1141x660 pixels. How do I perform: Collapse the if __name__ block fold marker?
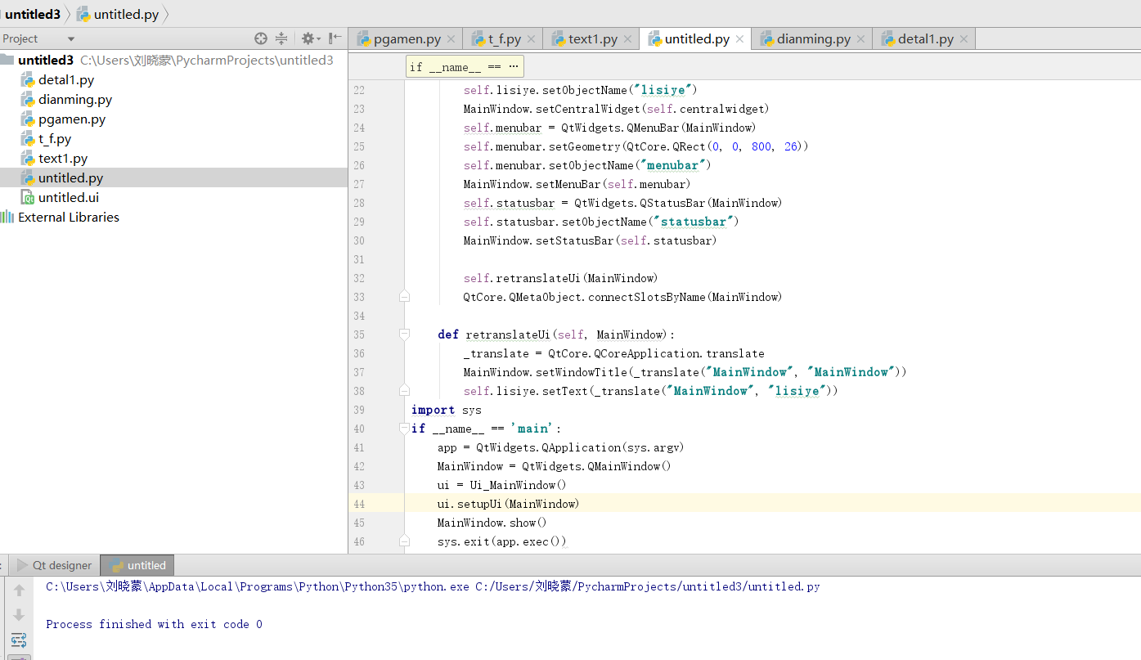pos(404,429)
